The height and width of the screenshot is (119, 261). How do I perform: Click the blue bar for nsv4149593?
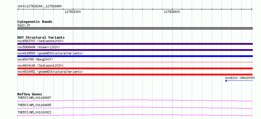click(135, 56)
